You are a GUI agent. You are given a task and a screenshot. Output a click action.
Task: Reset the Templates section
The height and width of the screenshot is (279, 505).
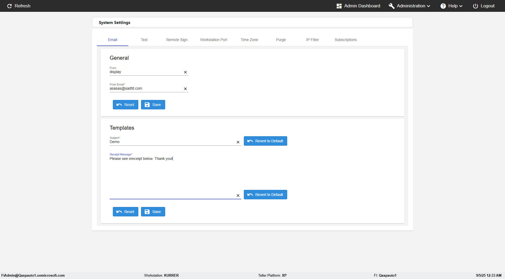(125, 212)
